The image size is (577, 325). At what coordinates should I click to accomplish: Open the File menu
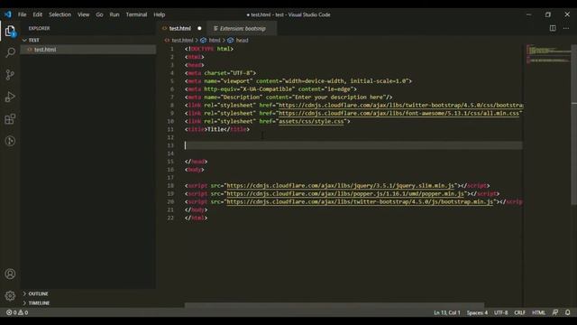tap(22, 14)
